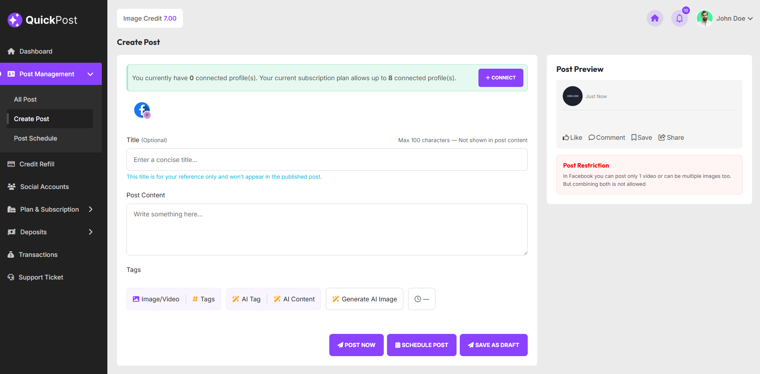Open a Support Ticket
760x374 pixels.
[41, 277]
